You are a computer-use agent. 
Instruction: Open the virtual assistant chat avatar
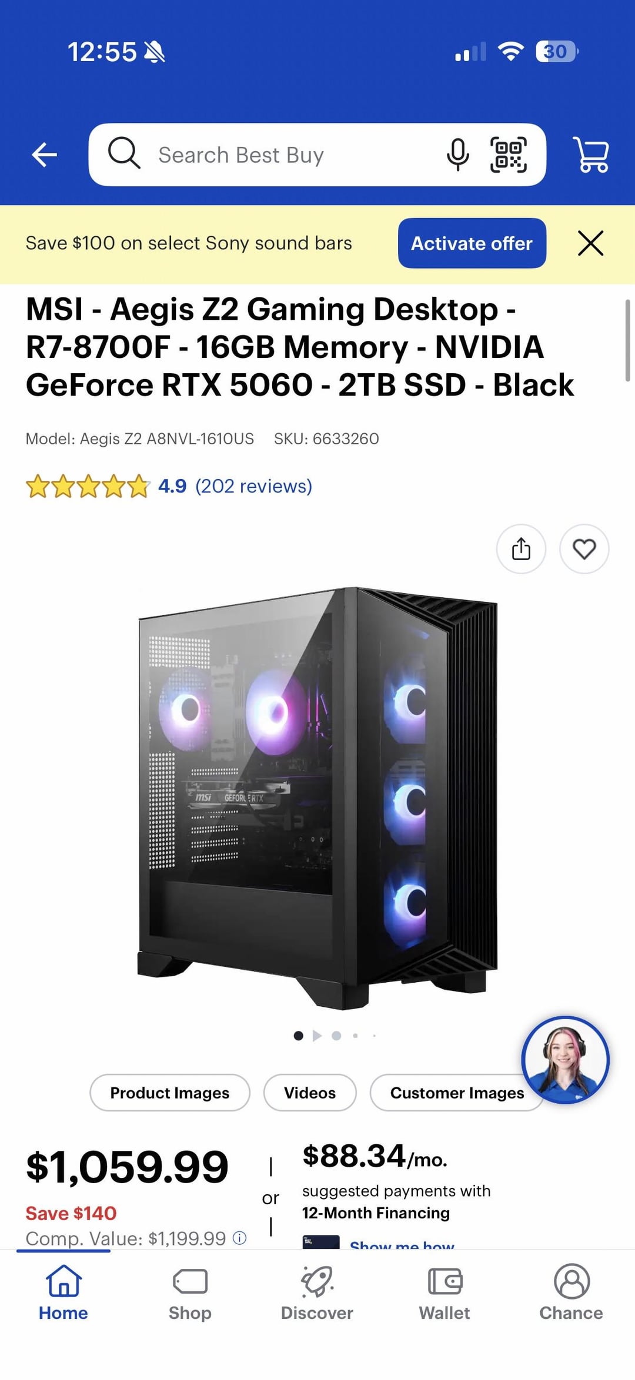click(566, 1060)
